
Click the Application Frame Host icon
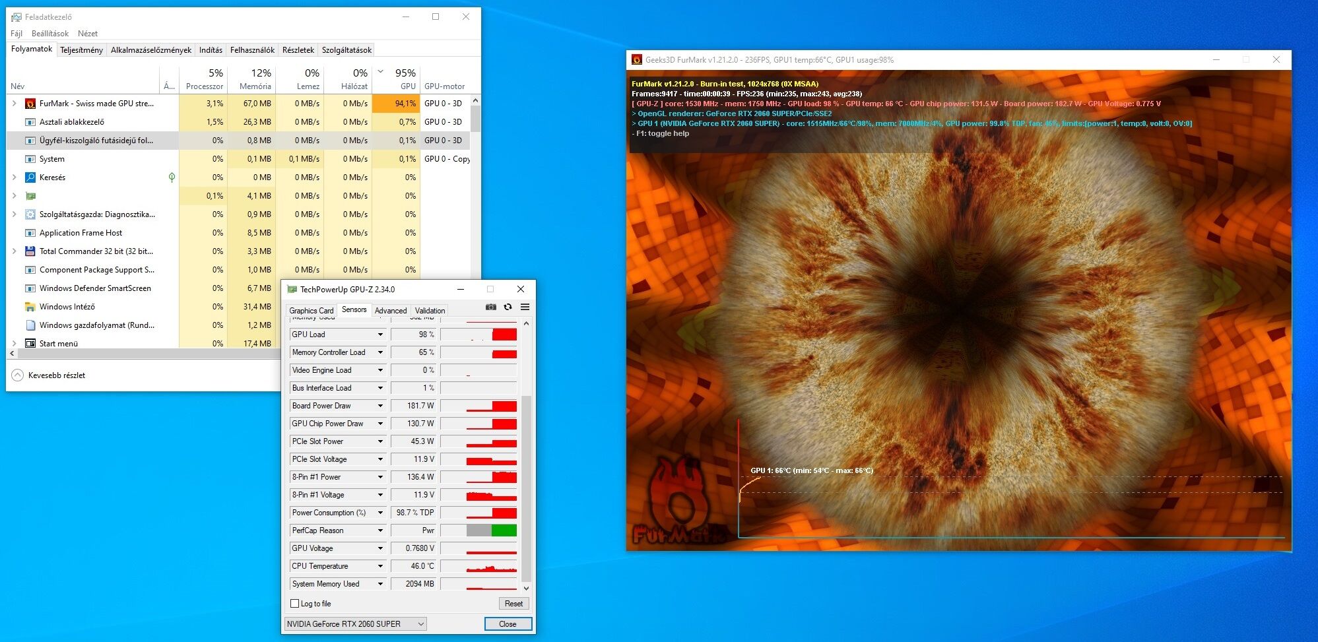coord(30,233)
